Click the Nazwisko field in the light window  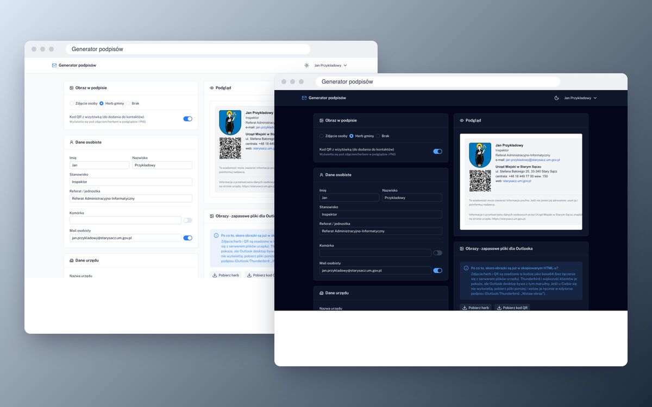coord(162,165)
